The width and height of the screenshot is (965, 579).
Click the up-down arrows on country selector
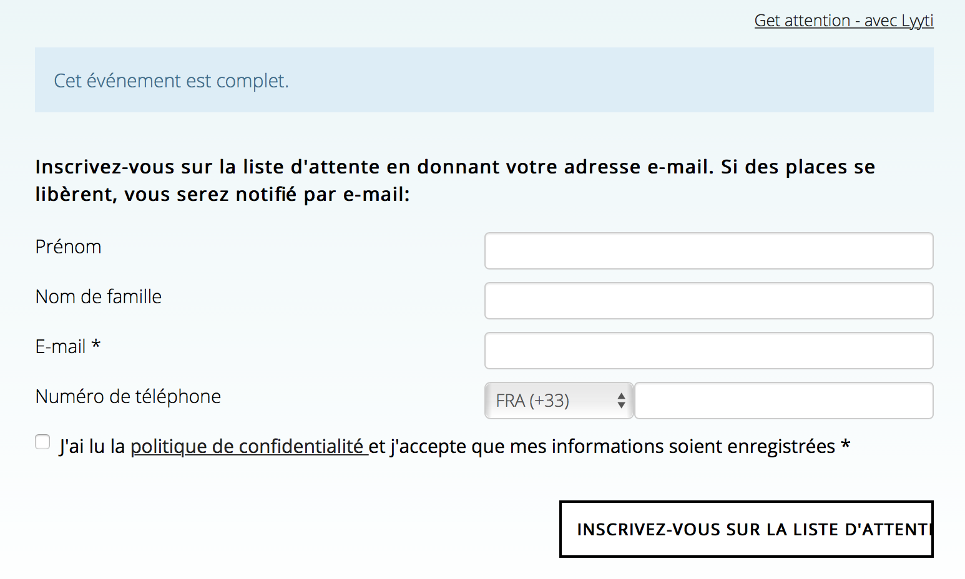(621, 401)
